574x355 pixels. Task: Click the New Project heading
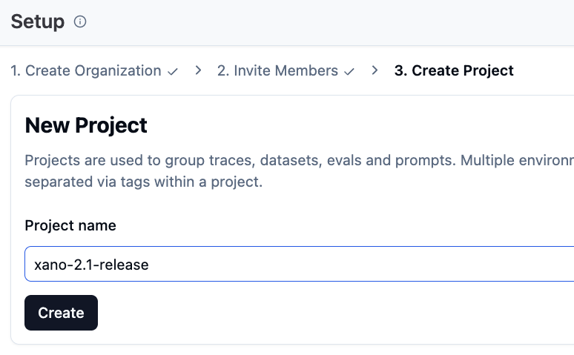point(86,125)
